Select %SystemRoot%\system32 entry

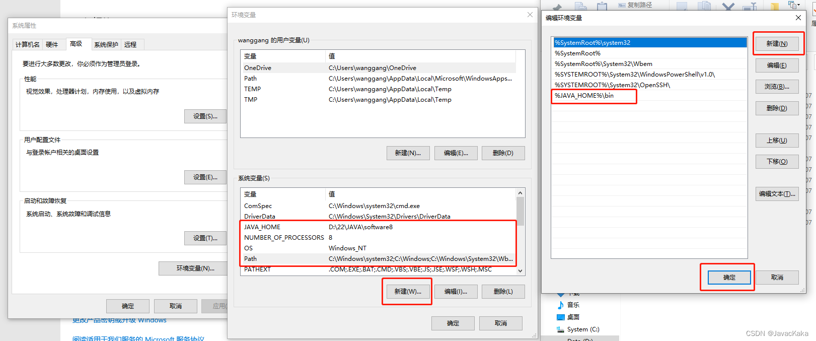pos(650,43)
